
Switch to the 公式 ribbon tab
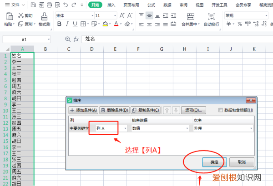(151, 5)
